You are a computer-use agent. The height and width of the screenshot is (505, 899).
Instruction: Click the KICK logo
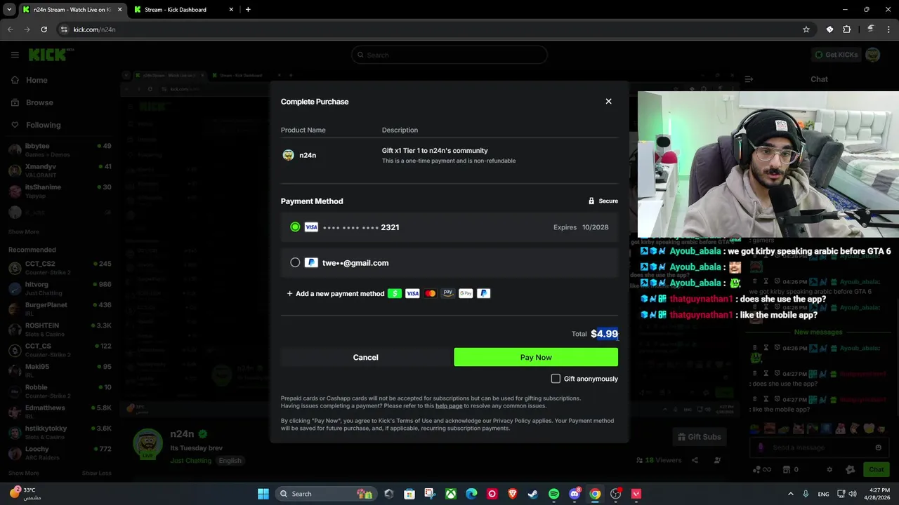[49, 55]
